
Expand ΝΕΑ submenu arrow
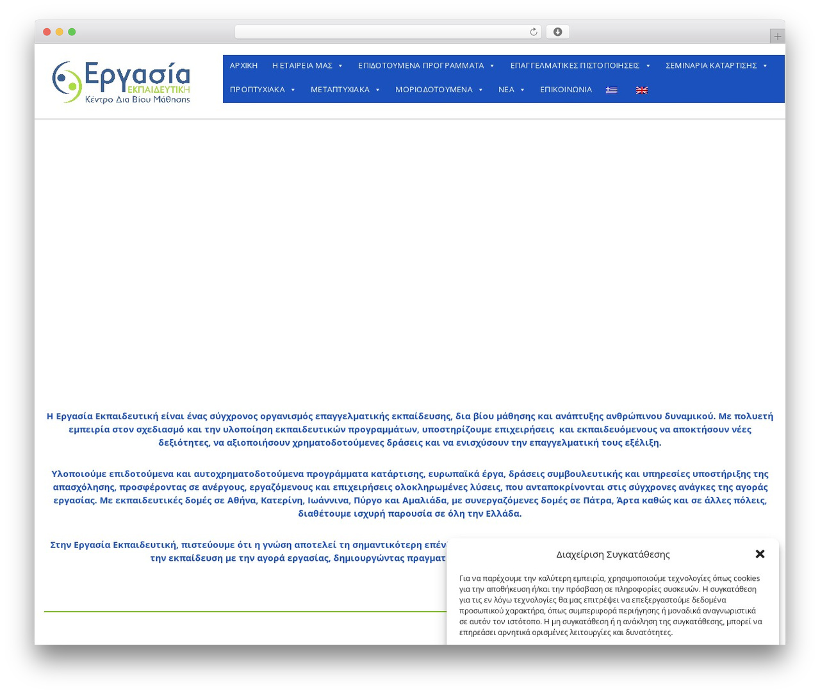(522, 90)
